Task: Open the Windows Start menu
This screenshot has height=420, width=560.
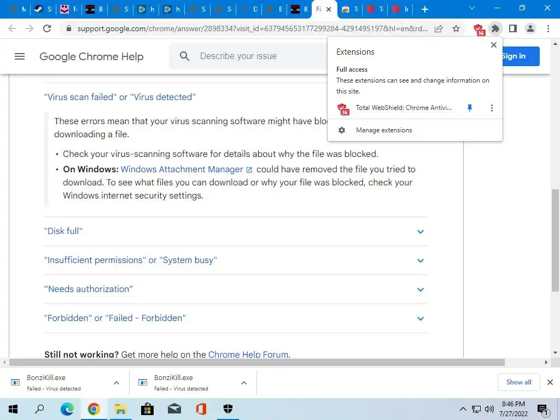Action: pos(13,409)
